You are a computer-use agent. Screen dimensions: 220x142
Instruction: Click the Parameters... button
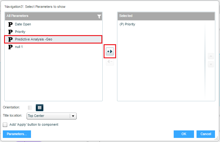tap(17, 134)
